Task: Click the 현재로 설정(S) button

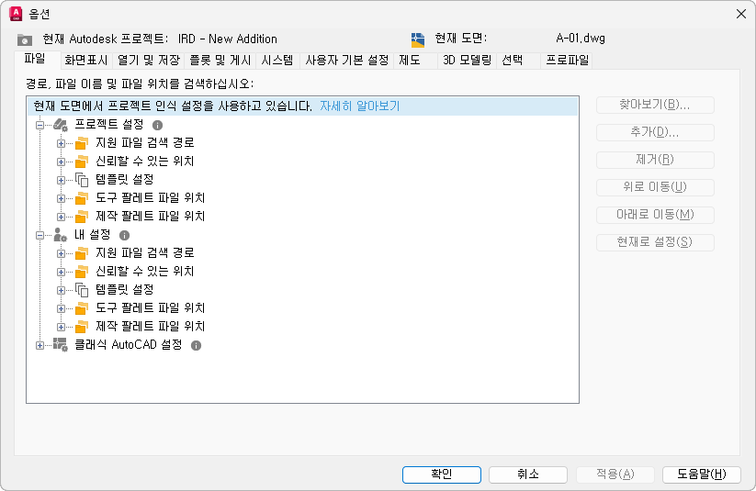Action: [655, 242]
